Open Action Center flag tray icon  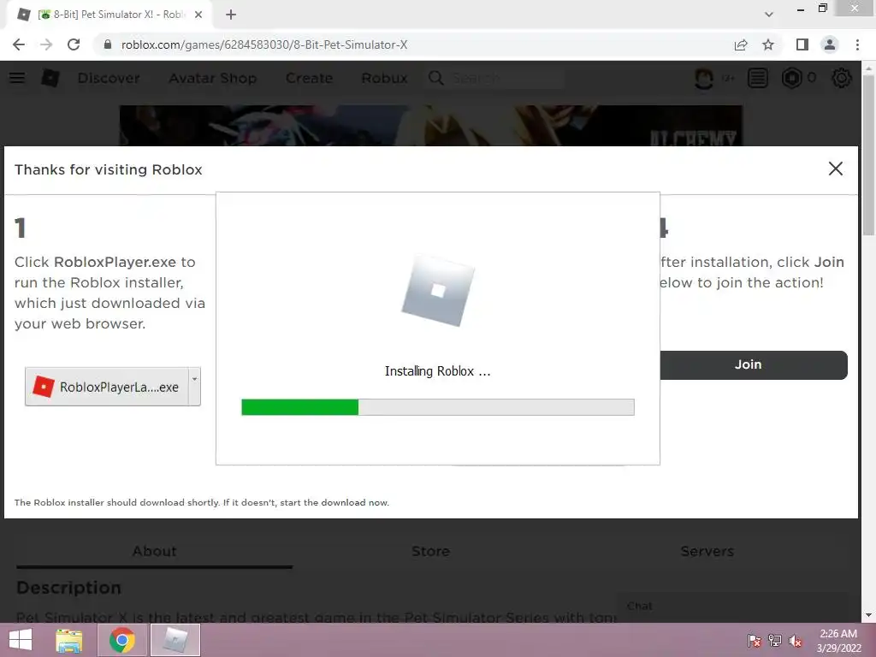point(755,641)
